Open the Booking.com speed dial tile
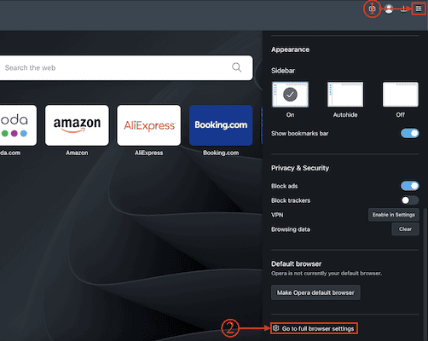This screenshot has width=428, height=341. pyautogui.click(x=221, y=125)
